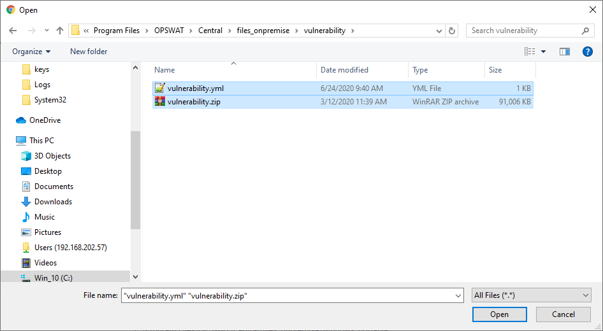This screenshot has height=331, width=603.
Task: Select Program Files in address path
Action: pos(117,31)
